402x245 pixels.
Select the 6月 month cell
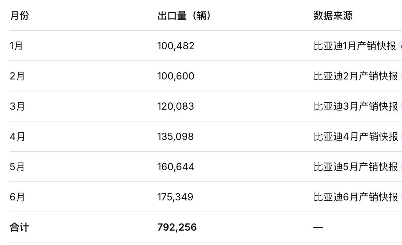[x=17, y=197]
